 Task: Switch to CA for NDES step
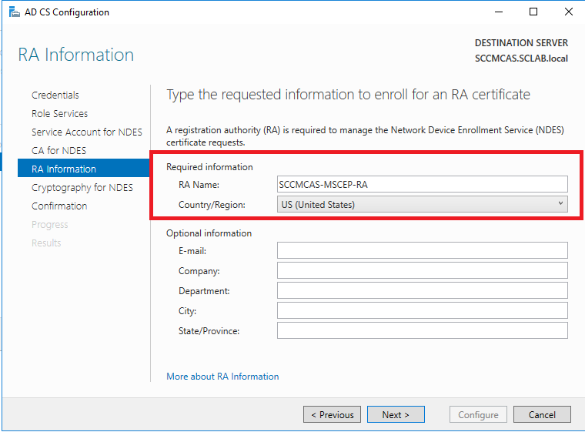pyautogui.click(x=58, y=151)
